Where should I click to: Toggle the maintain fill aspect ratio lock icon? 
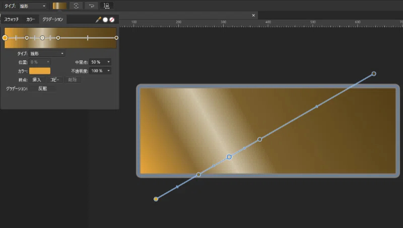pyautogui.click(x=107, y=6)
